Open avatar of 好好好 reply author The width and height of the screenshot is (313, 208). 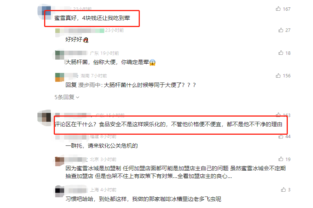pos(57,32)
